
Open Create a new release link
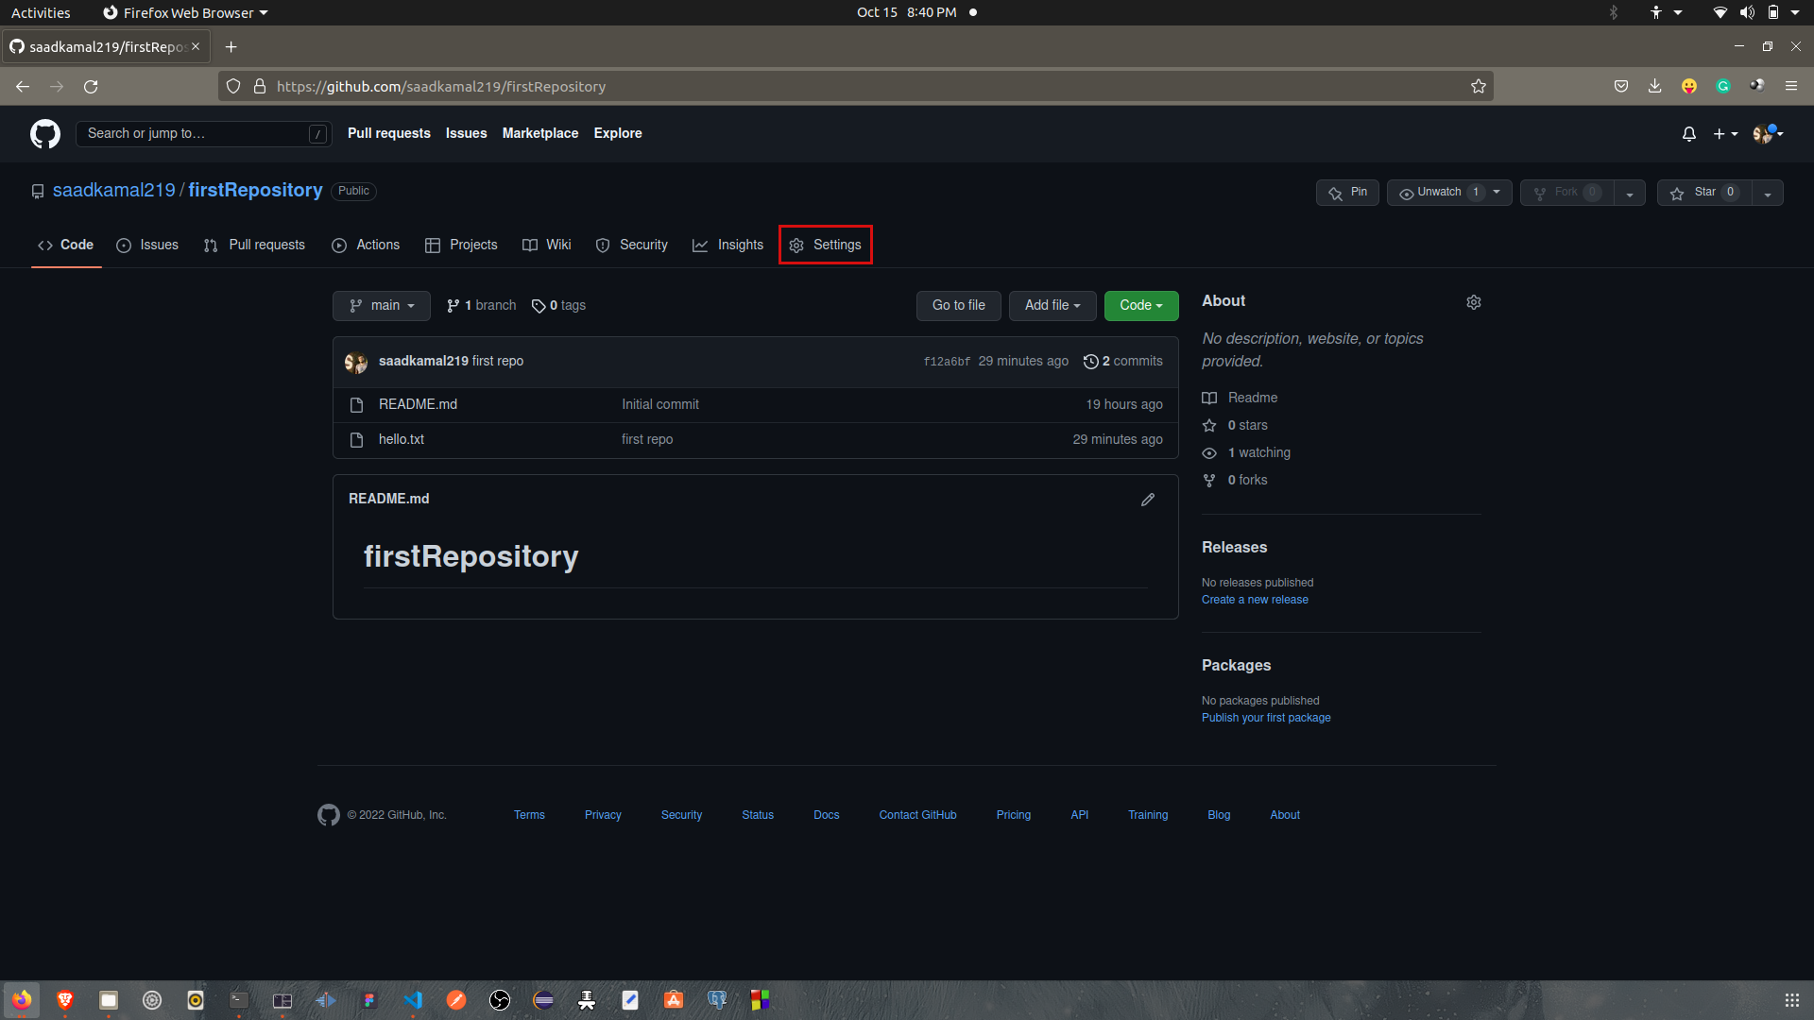1255,601
